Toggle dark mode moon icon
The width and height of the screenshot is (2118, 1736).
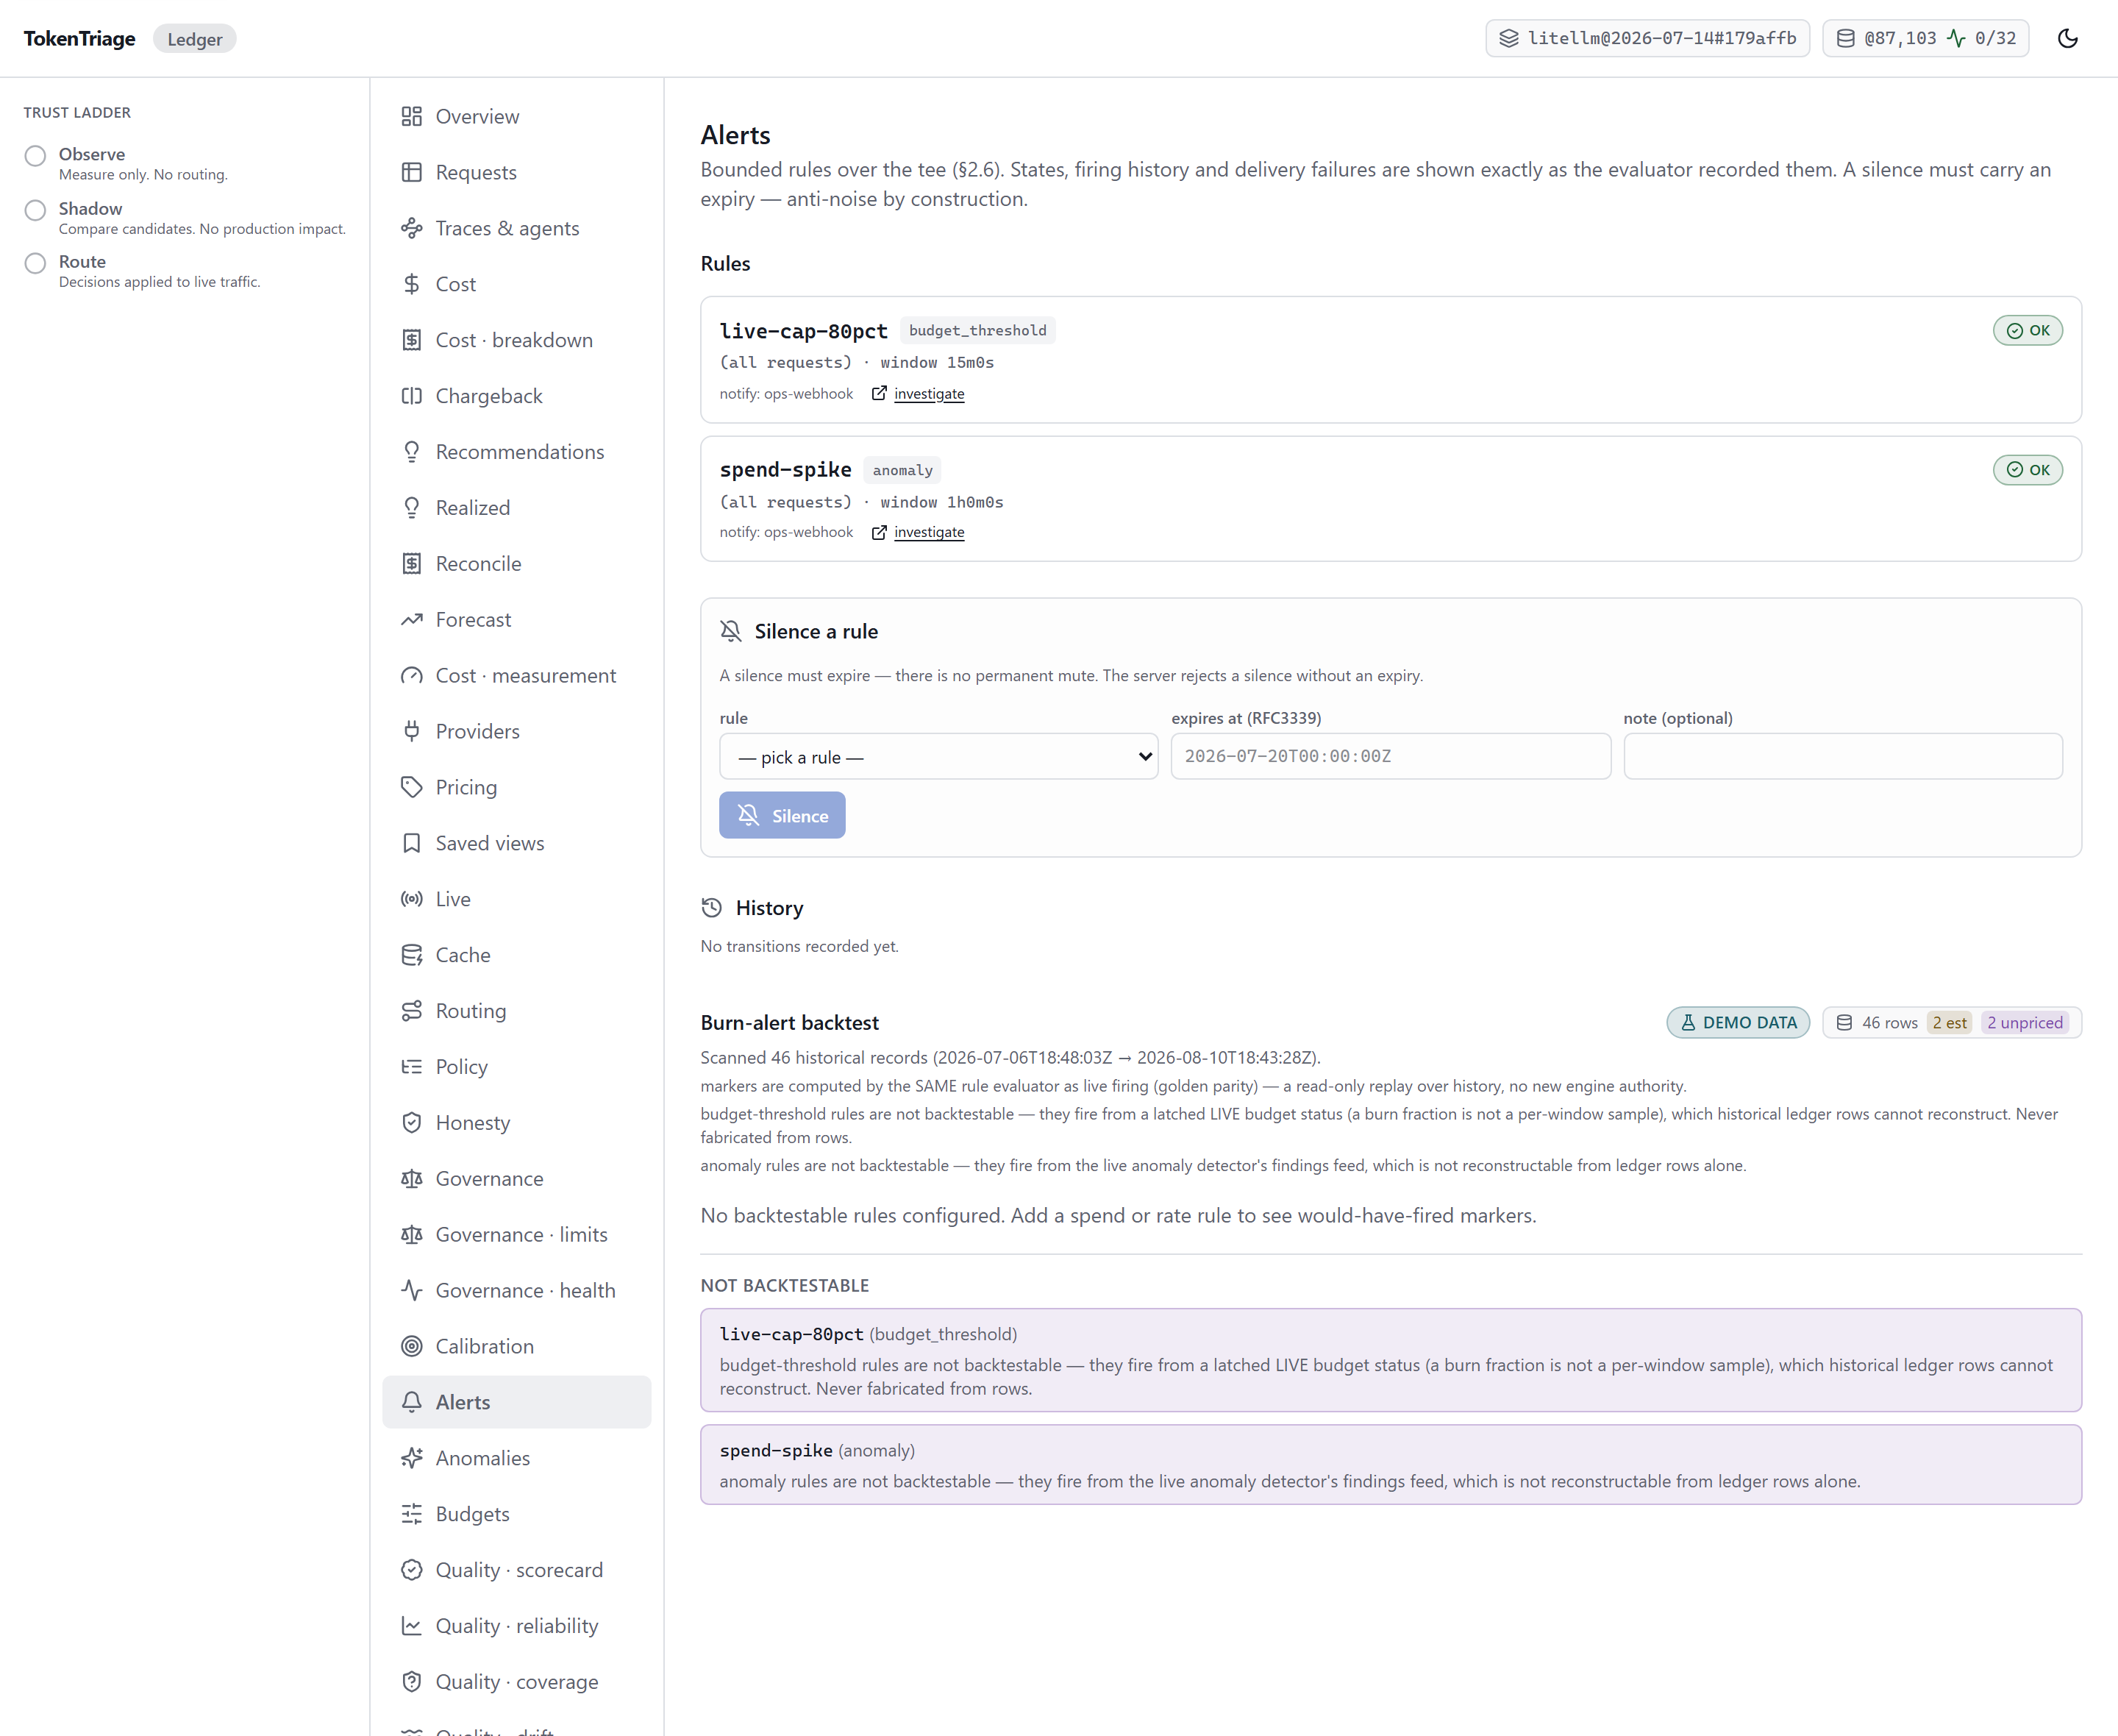point(2068,38)
